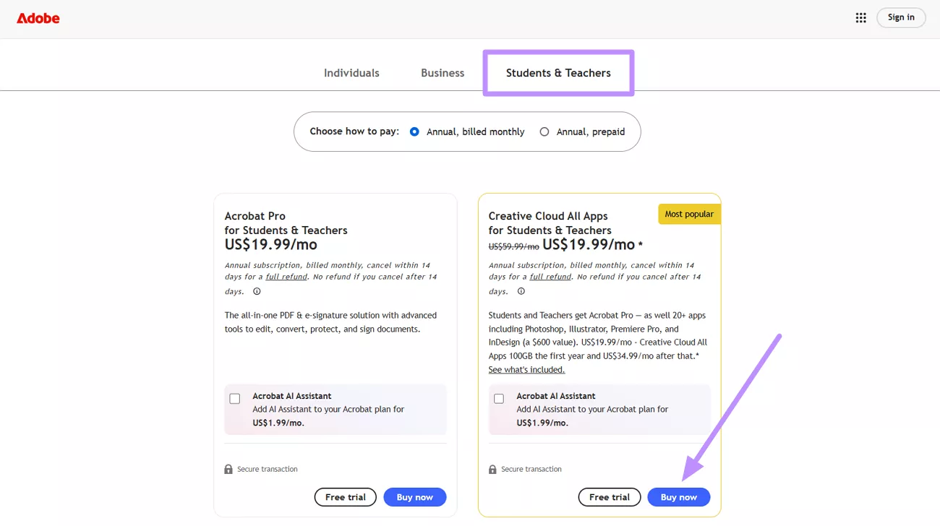Open the app launcher grid icon
This screenshot has width=940, height=526.
pyautogui.click(x=860, y=17)
